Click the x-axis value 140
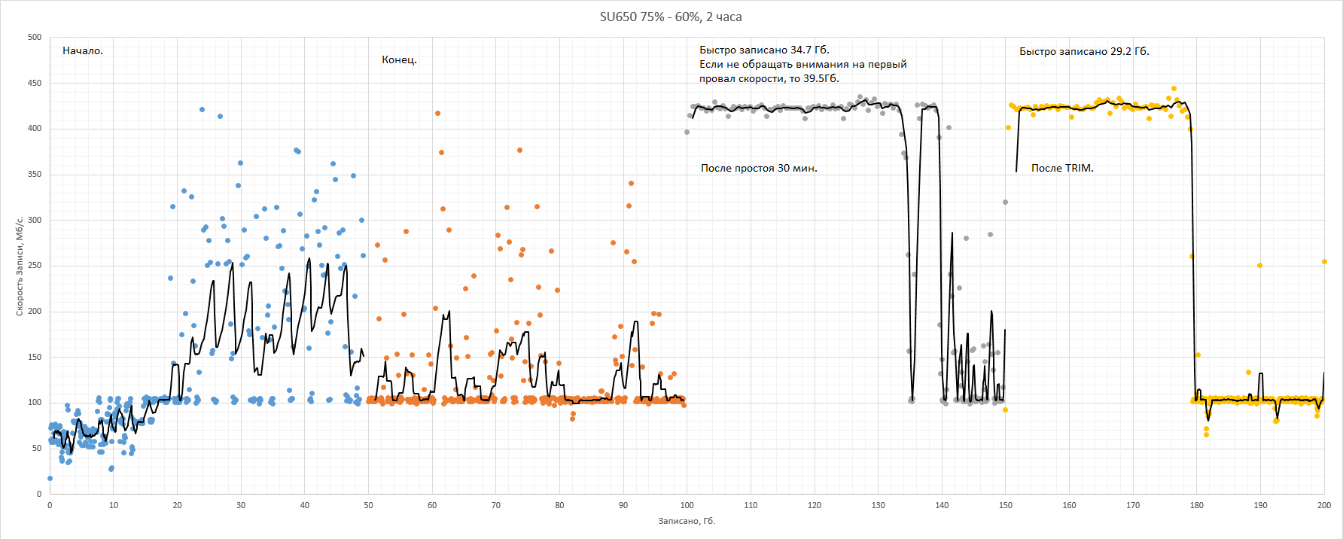The height and width of the screenshot is (539, 1343). tap(942, 505)
